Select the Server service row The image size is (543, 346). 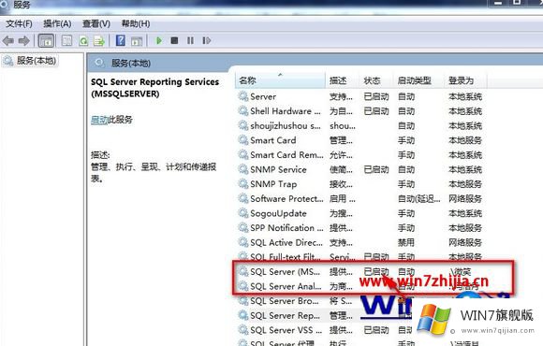(x=360, y=96)
